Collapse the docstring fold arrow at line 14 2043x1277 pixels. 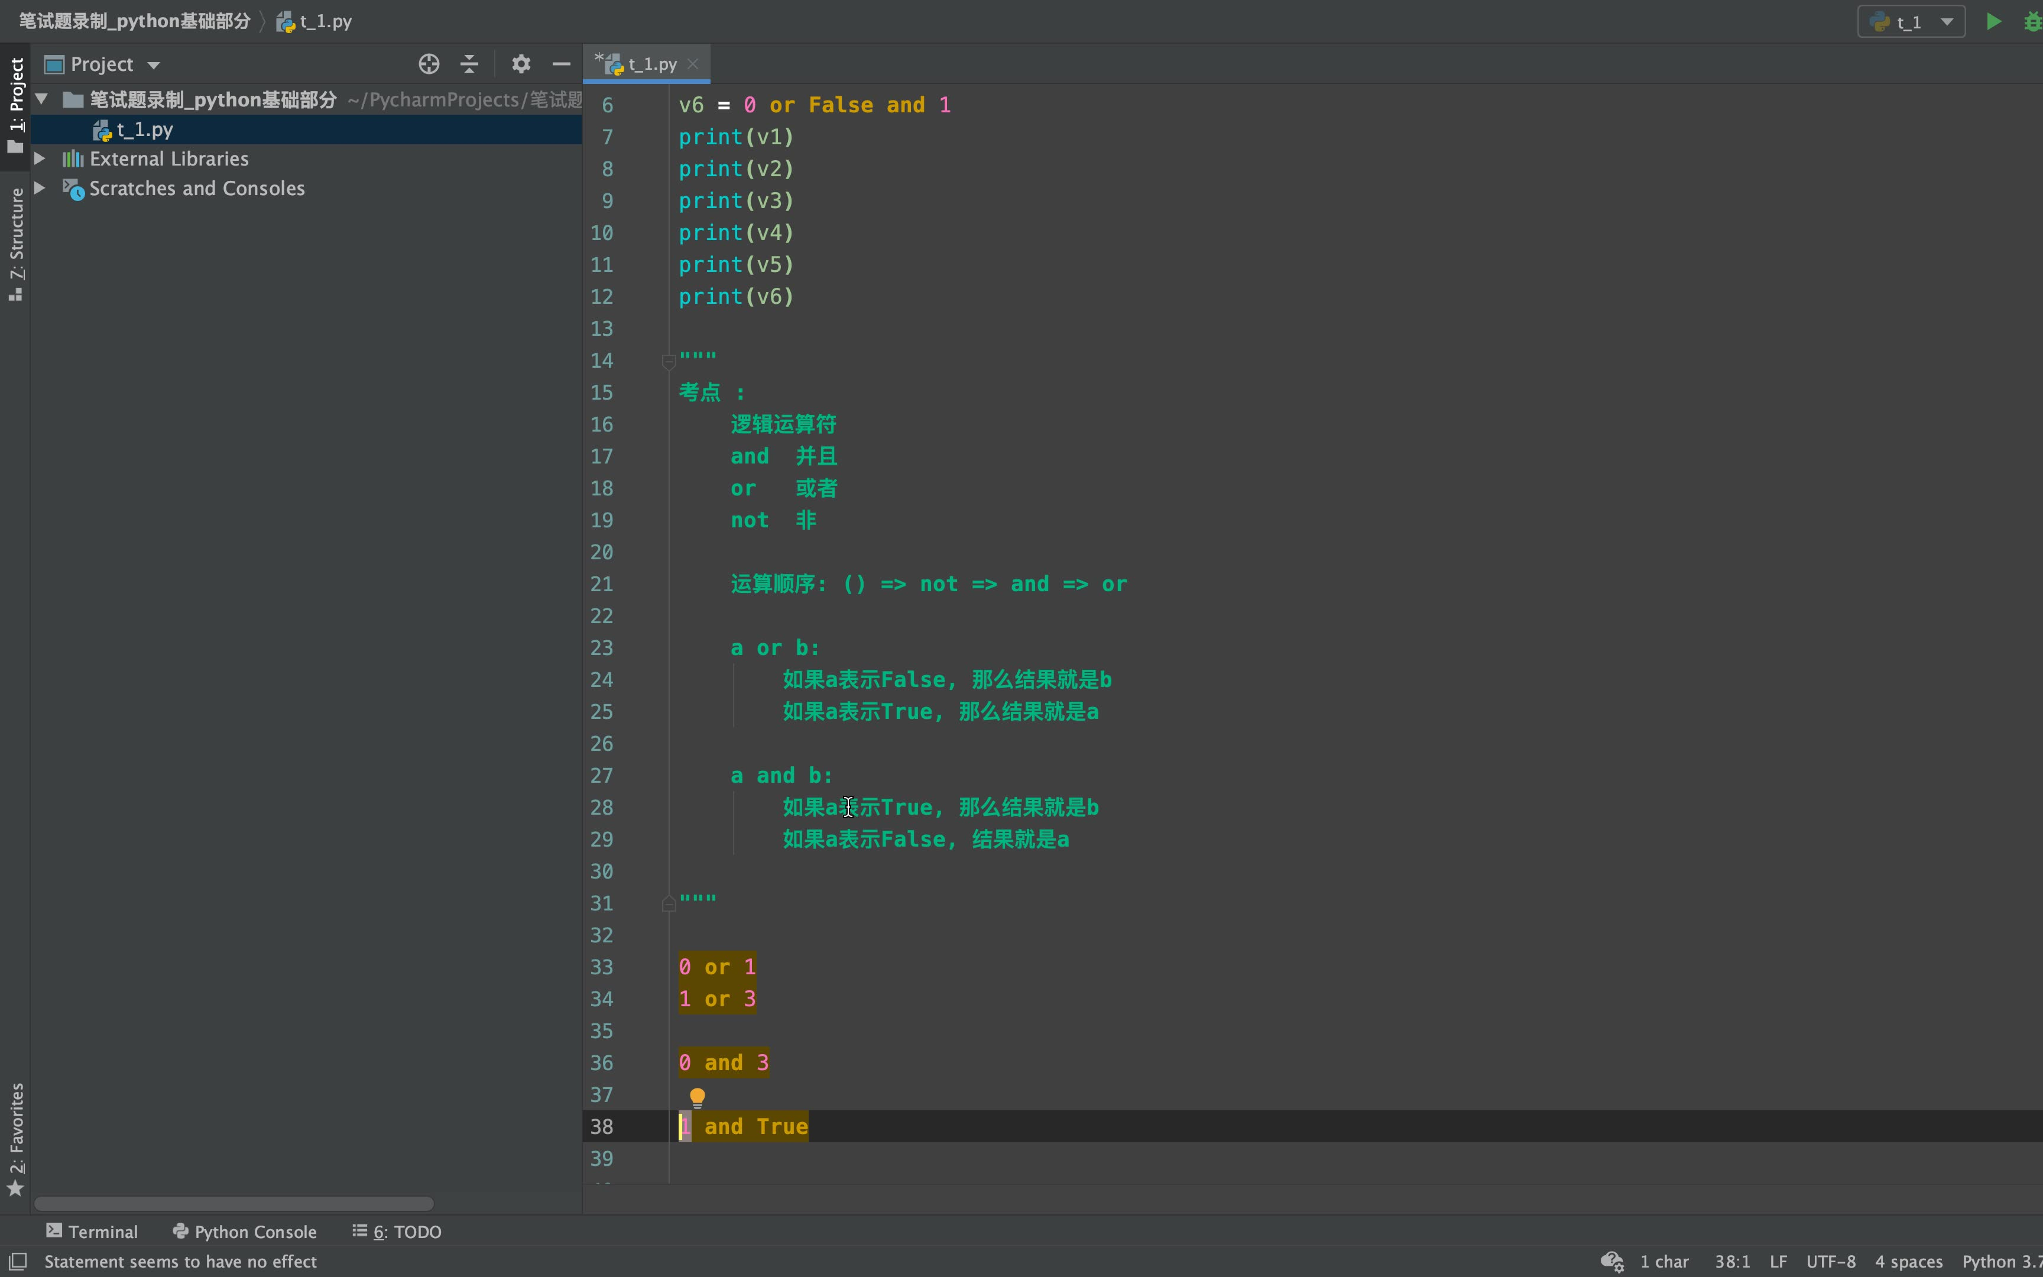668,361
